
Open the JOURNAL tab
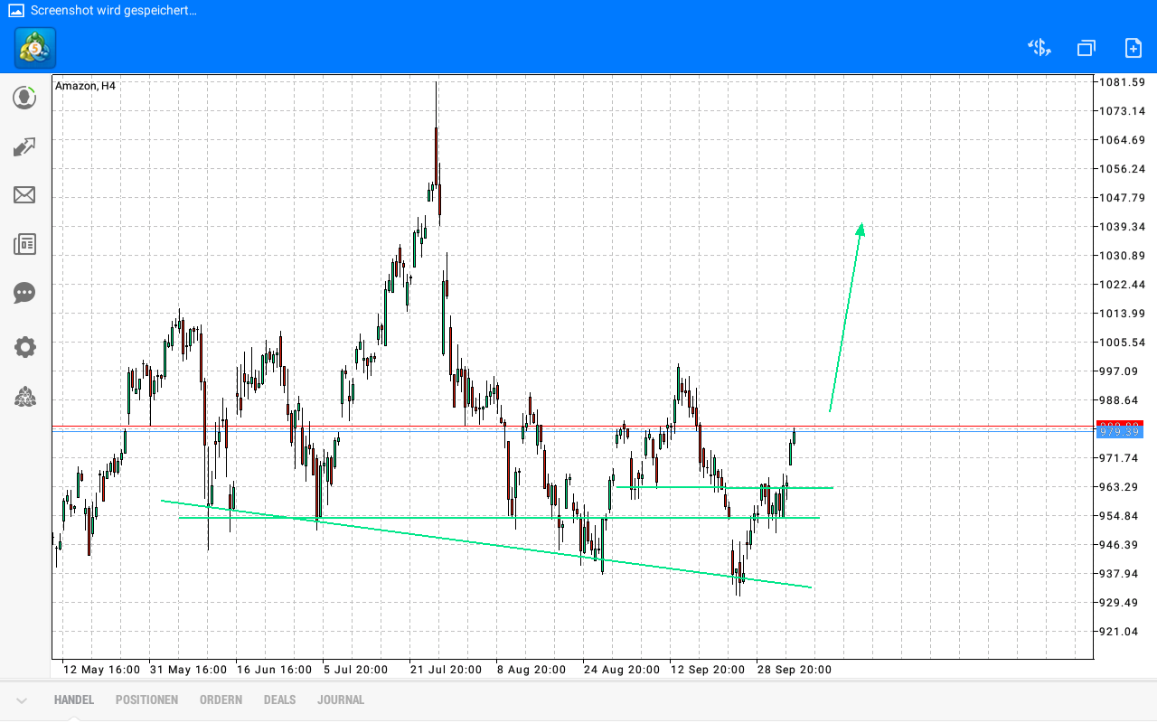341,699
